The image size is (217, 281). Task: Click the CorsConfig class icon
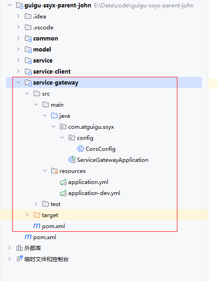(x=81, y=149)
